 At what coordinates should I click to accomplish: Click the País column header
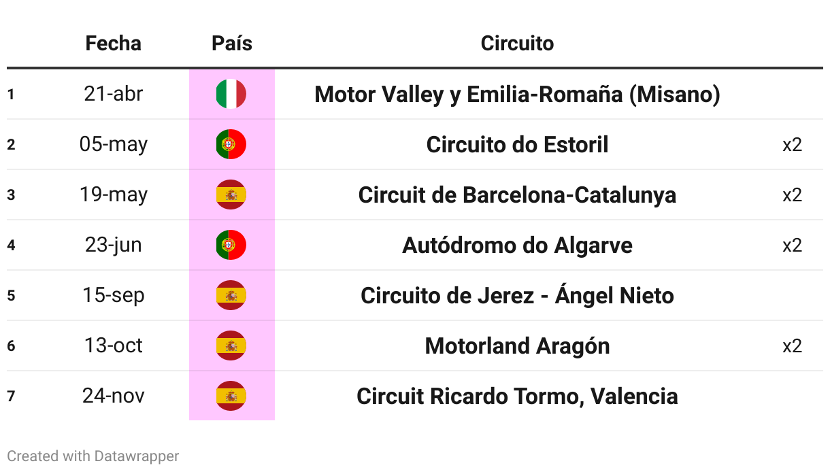232,44
